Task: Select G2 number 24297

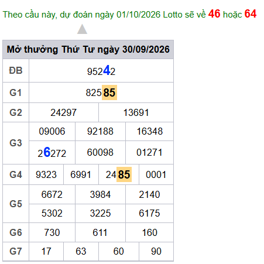Action: pyautogui.click(x=64, y=112)
